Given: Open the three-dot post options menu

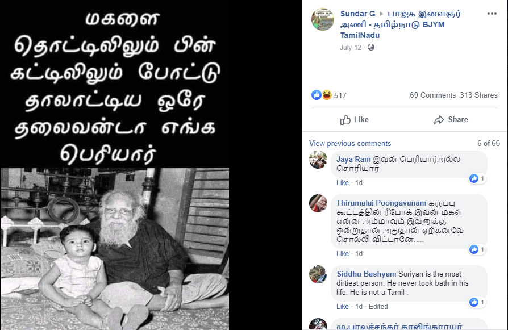Looking at the screenshot, I should click(492, 14).
